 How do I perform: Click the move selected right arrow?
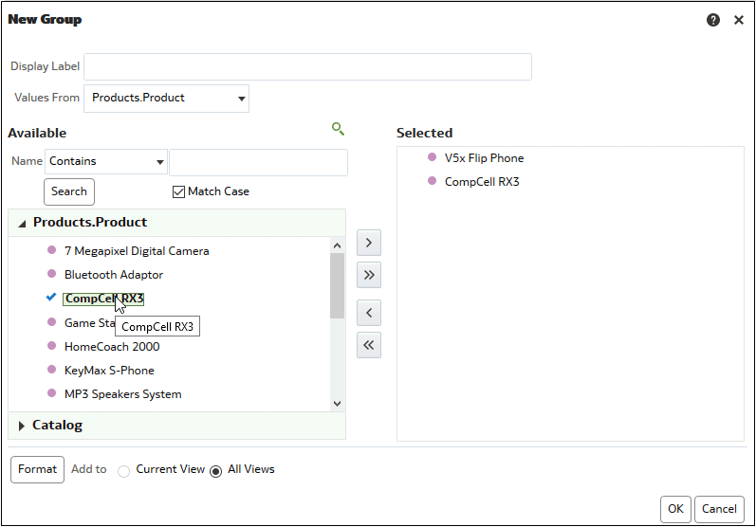click(x=369, y=243)
